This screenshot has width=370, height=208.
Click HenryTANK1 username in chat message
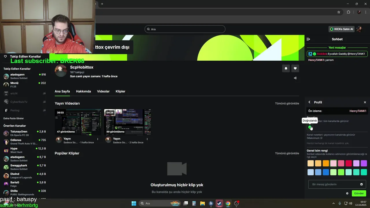(316, 60)
